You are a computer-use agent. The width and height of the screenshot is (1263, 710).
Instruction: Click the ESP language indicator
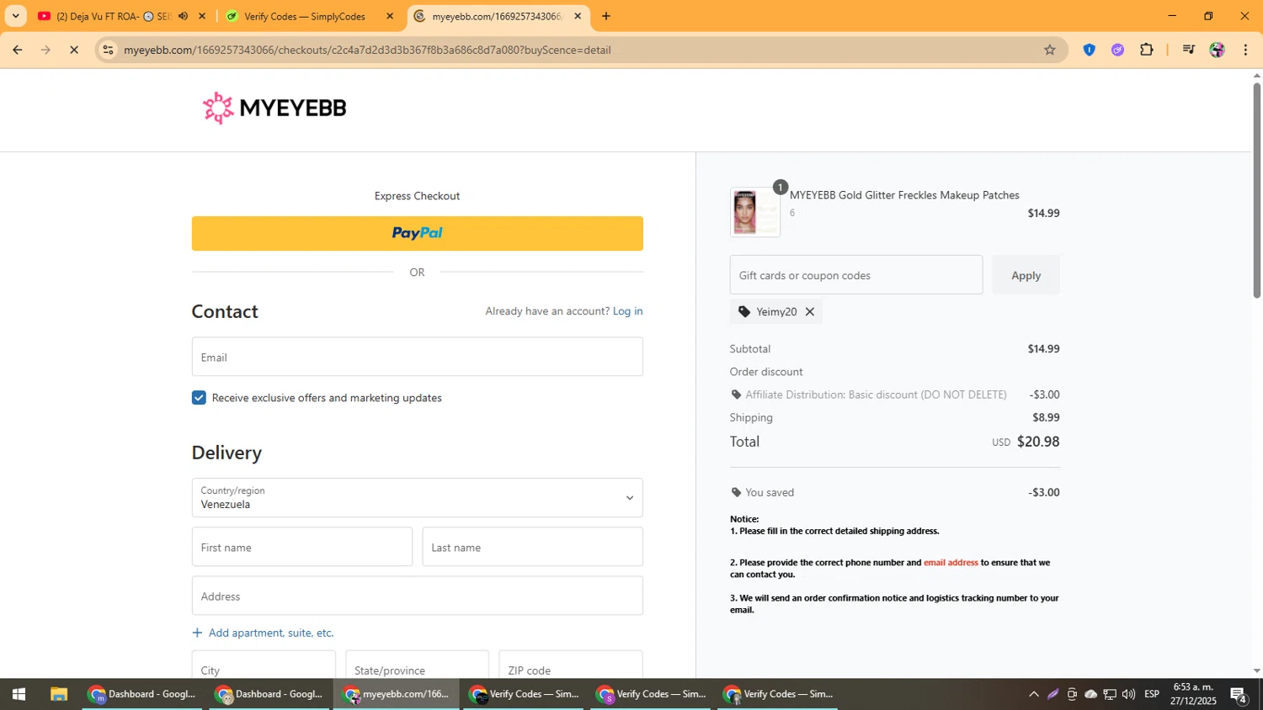pos(1152,694)
